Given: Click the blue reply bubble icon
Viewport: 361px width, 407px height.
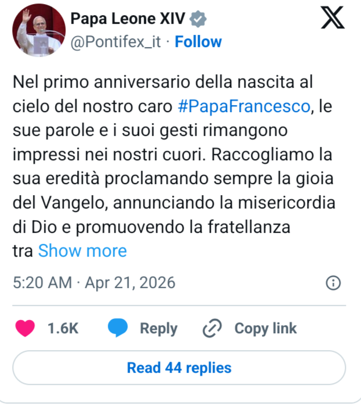Looking at the screenshot, I should point(118,328).
